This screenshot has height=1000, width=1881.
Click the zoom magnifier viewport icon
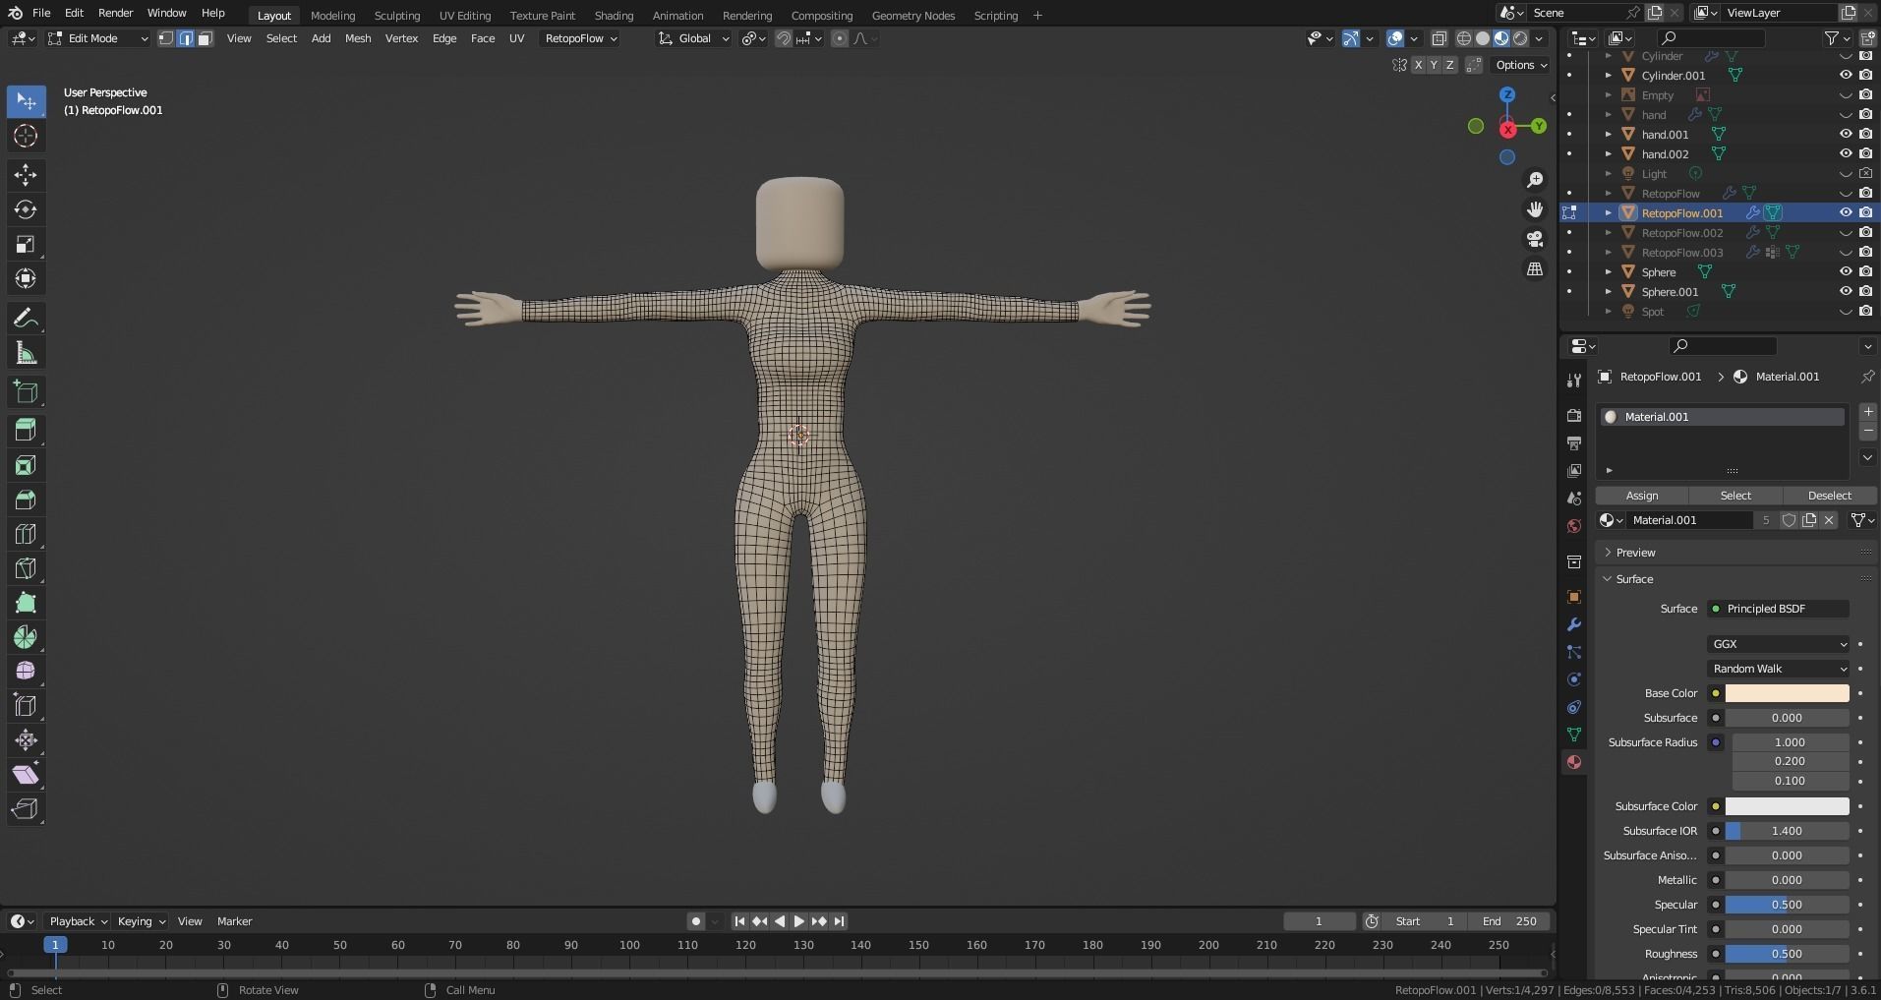tap(1535, 180)
